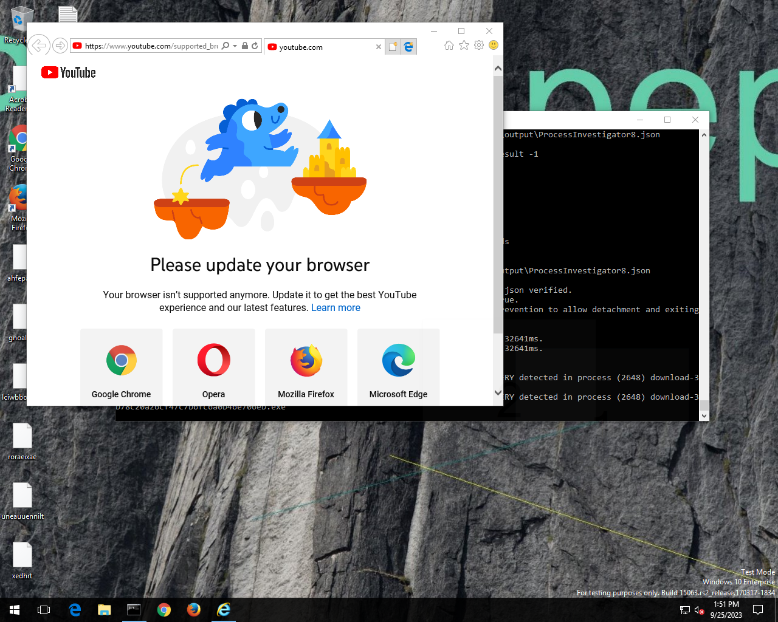The height and width of the screenshot is (622, 778).
Task: Click the muted volume icon in tray
Action: click(x=699, y=610)
